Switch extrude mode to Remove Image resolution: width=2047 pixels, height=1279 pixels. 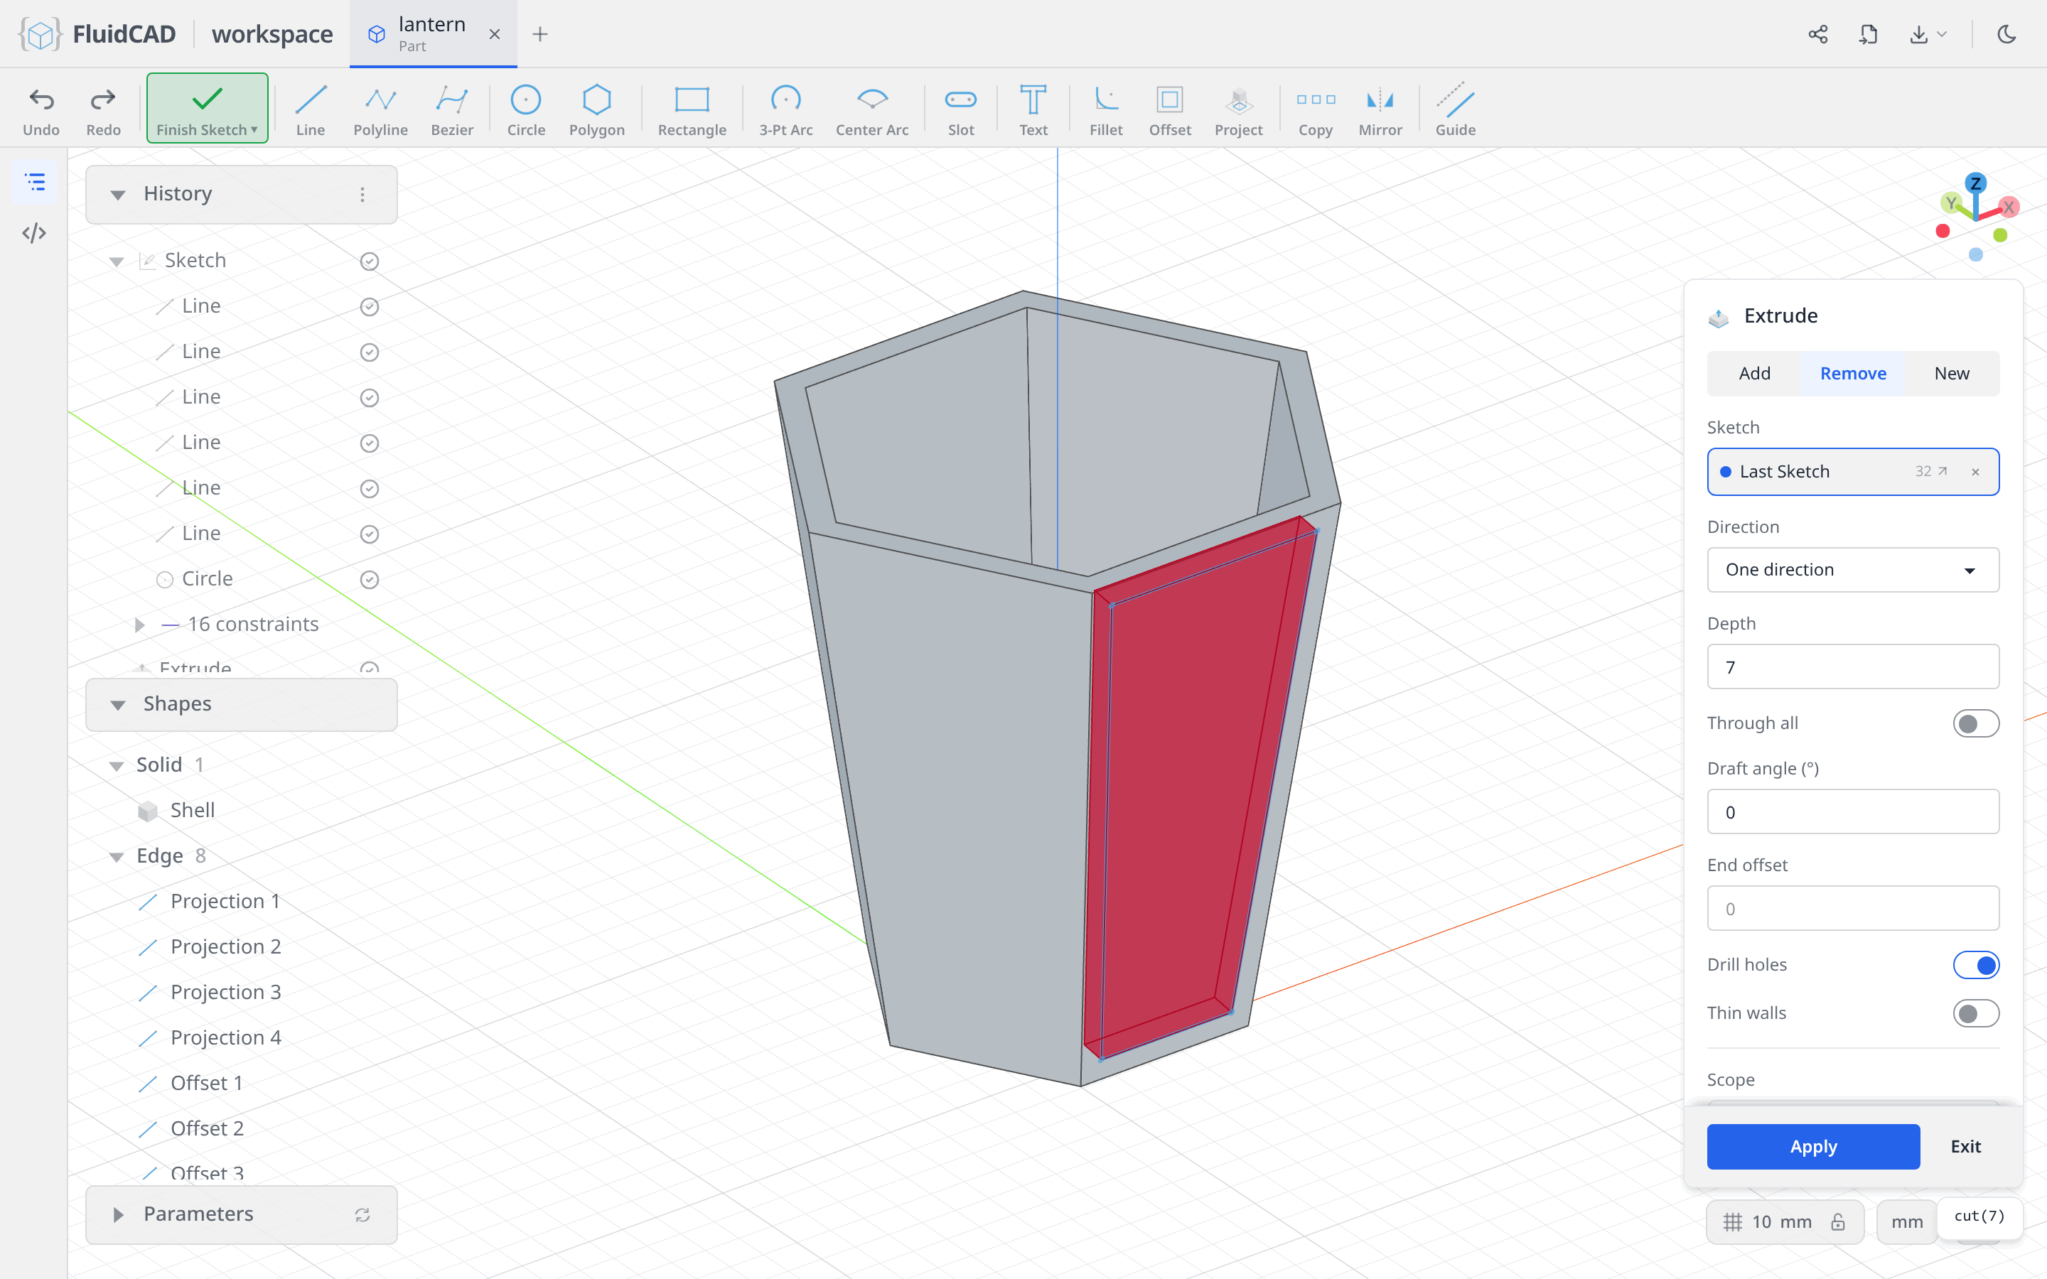[1852, 373]
